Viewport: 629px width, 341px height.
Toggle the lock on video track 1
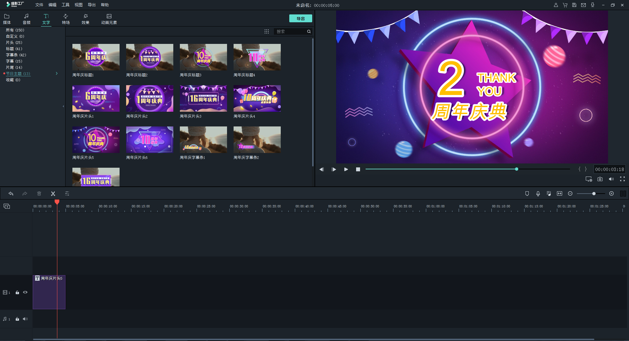point(17,293)
